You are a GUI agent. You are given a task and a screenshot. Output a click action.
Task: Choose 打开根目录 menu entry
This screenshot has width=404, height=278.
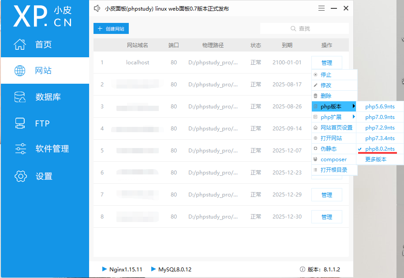334,170
